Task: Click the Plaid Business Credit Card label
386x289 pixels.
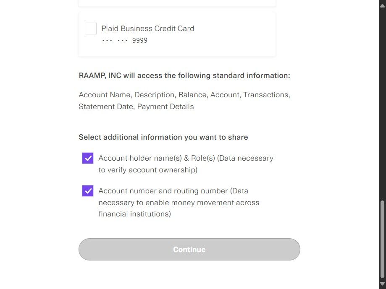Action: pyautogui.click(x=148, y=29)
